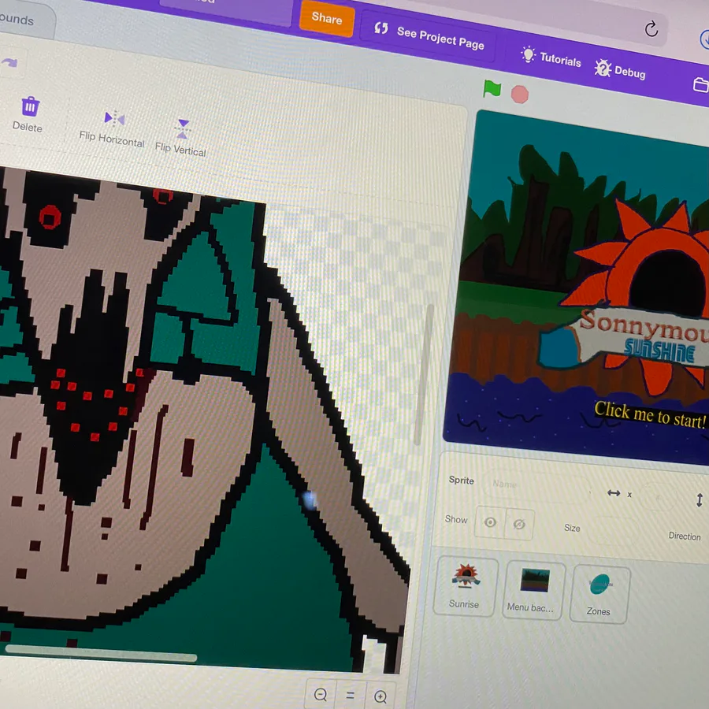Select the Sunrise sprite thumbnail
The height and width of the screenshot is (709, 709).
[466, 586]
